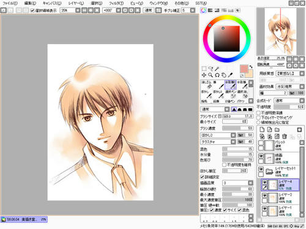Select the レイヤー2 layer thumbnail

[273, 198]
